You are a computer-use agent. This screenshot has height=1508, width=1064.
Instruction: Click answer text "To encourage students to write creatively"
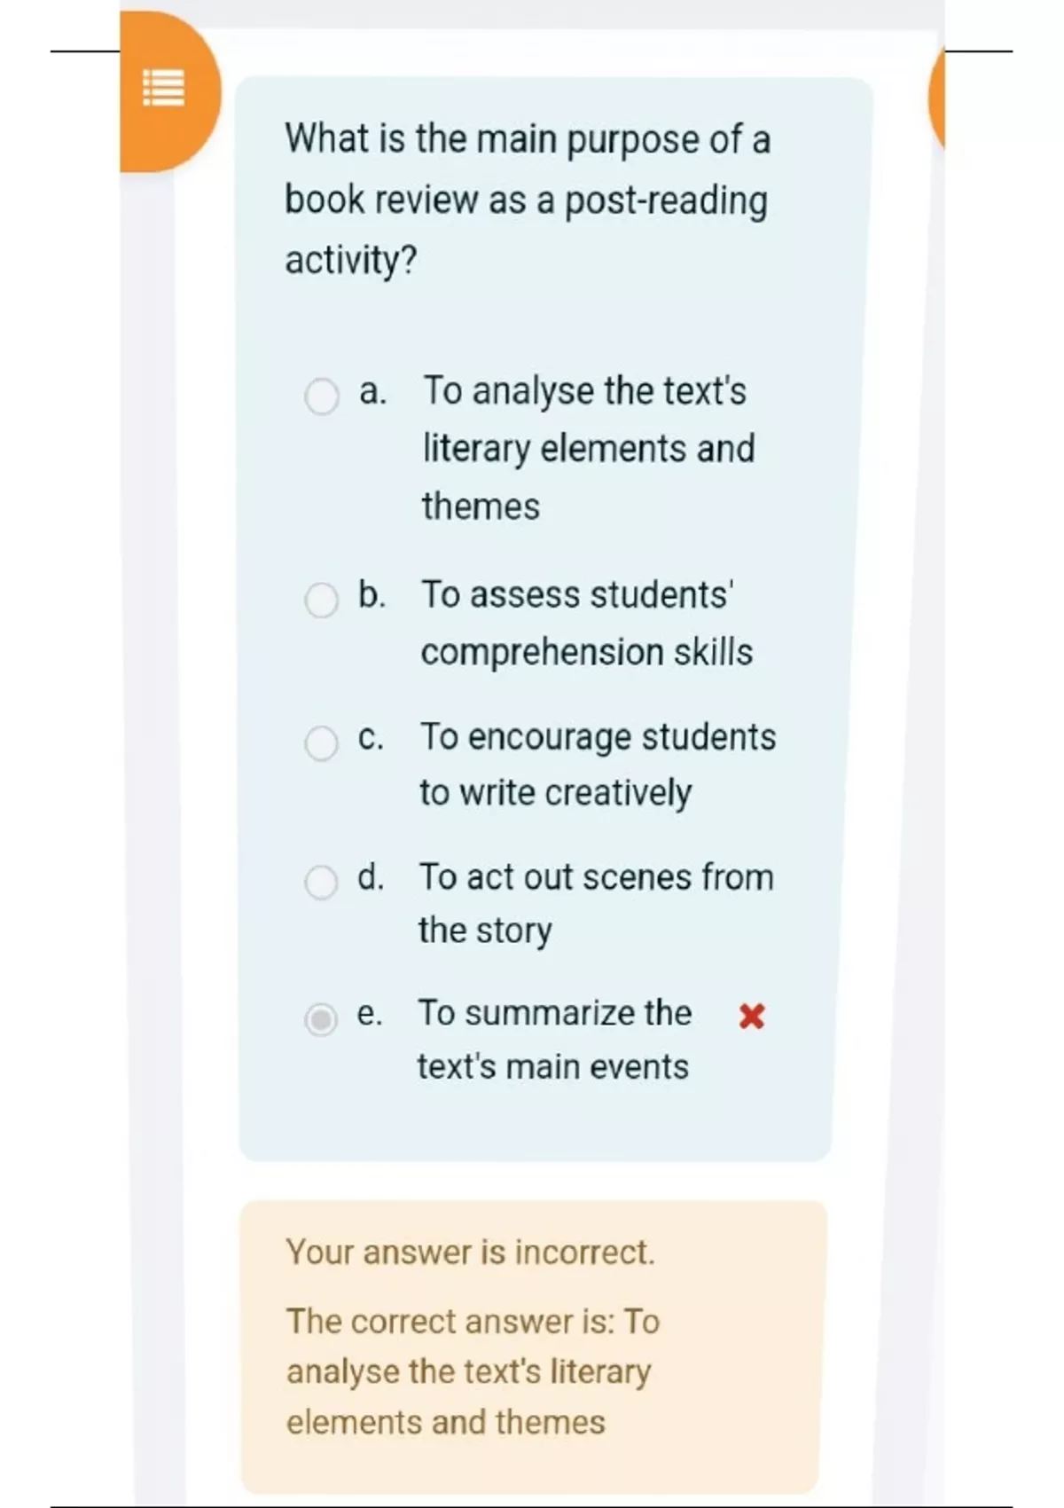pos(597,764)
